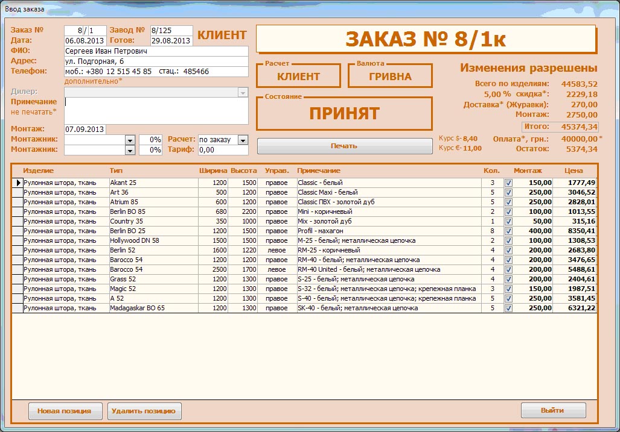Expand the second Монтажник dropdown

click(x=130, y=150)
